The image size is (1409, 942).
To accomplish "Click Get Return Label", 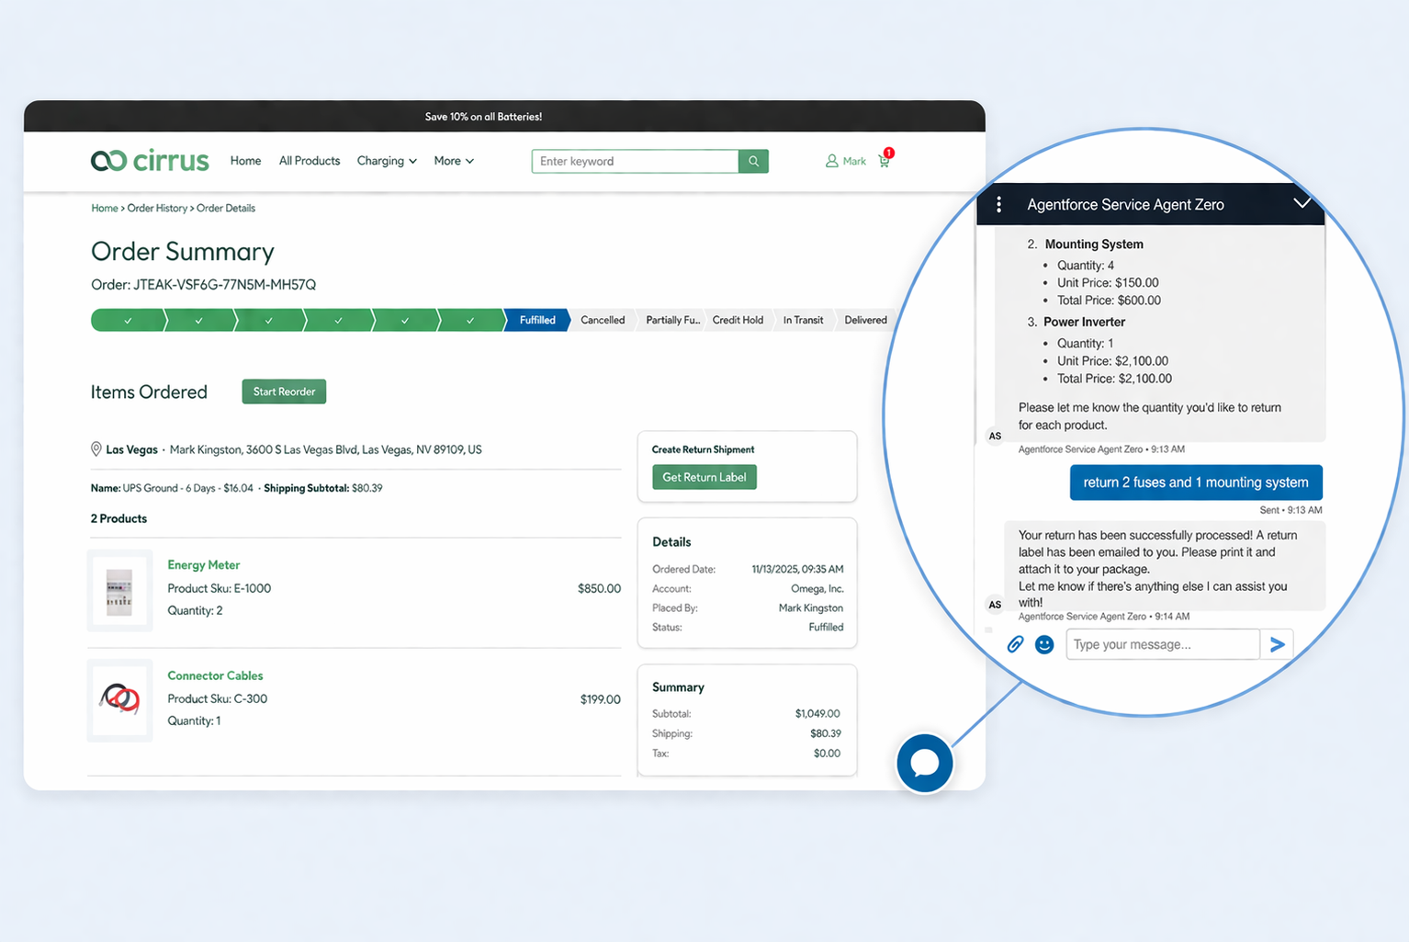I will point(704,477).
